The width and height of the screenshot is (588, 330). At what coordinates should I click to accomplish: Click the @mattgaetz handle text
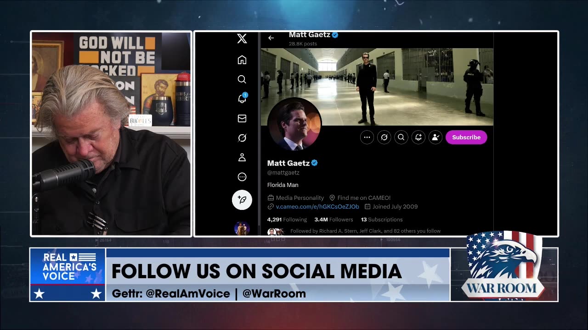pyautogui.click(x=283, y=173)
